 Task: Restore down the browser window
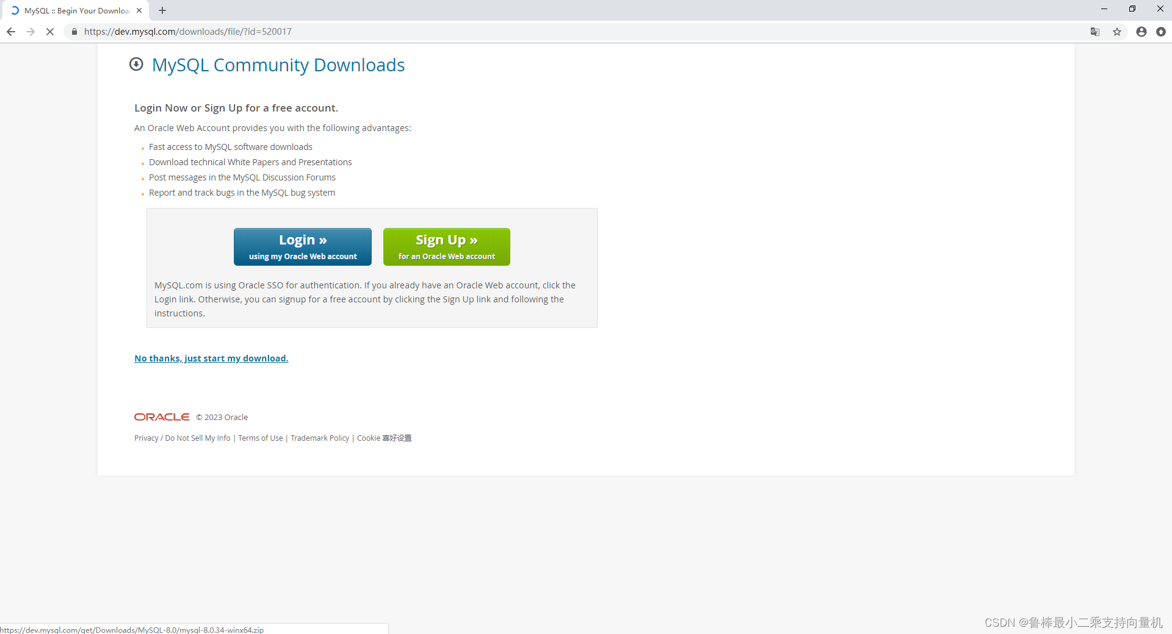(x=1132, y=9)
